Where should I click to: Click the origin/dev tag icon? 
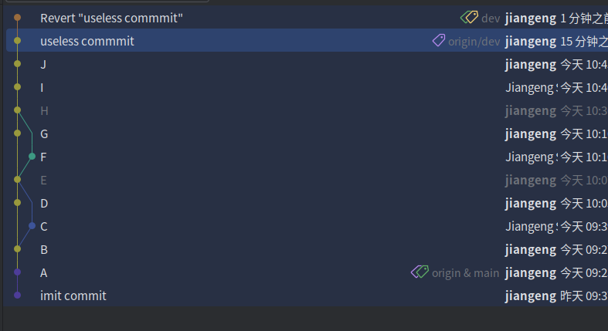439,40
